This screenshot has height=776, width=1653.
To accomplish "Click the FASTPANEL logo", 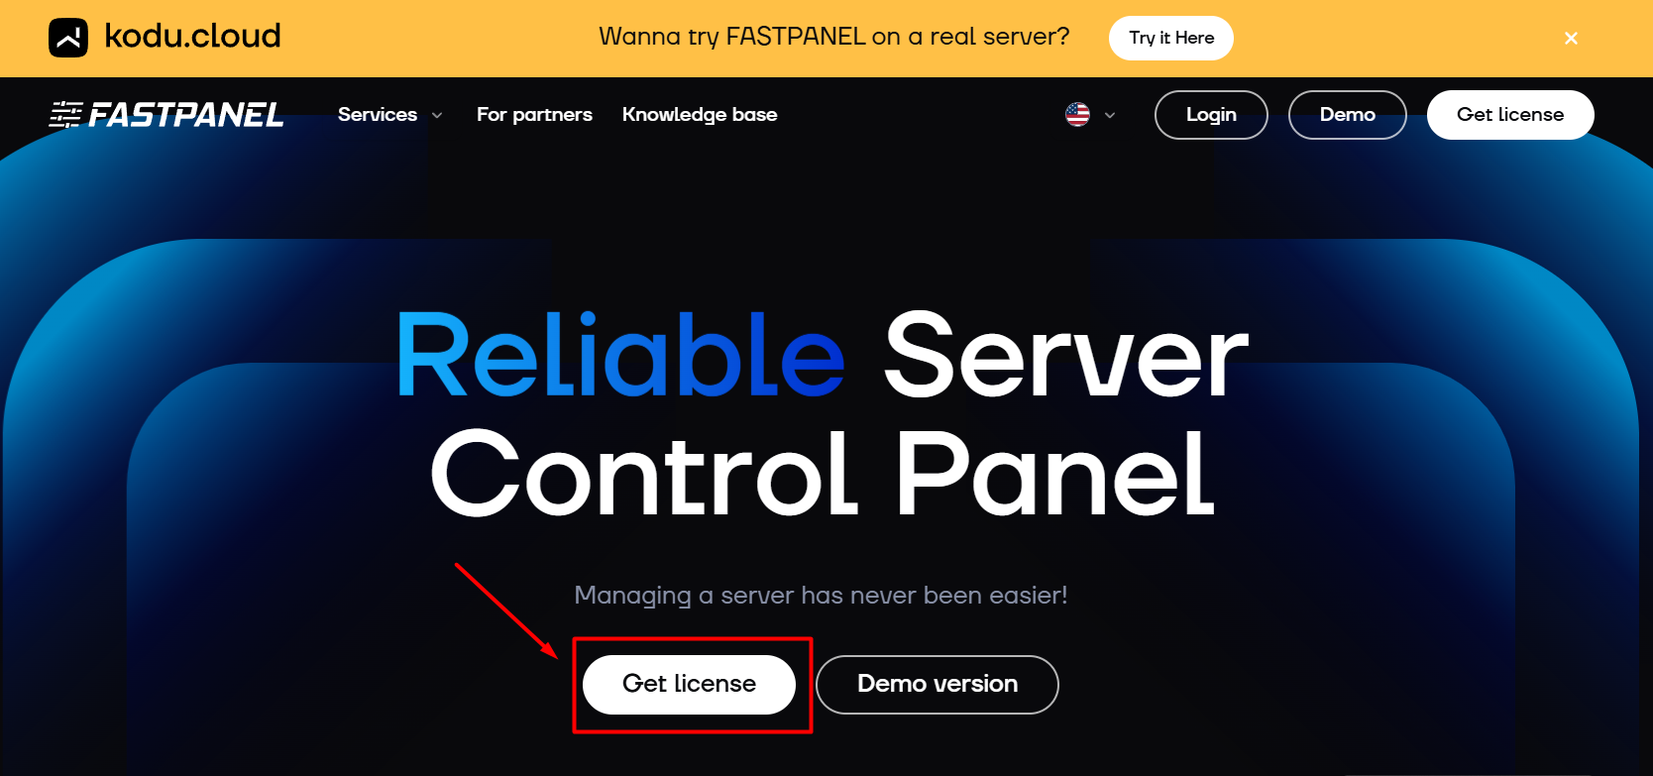I will coord(166,115).
